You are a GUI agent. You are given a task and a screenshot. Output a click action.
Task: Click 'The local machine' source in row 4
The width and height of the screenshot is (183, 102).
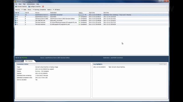coord(40,22)
